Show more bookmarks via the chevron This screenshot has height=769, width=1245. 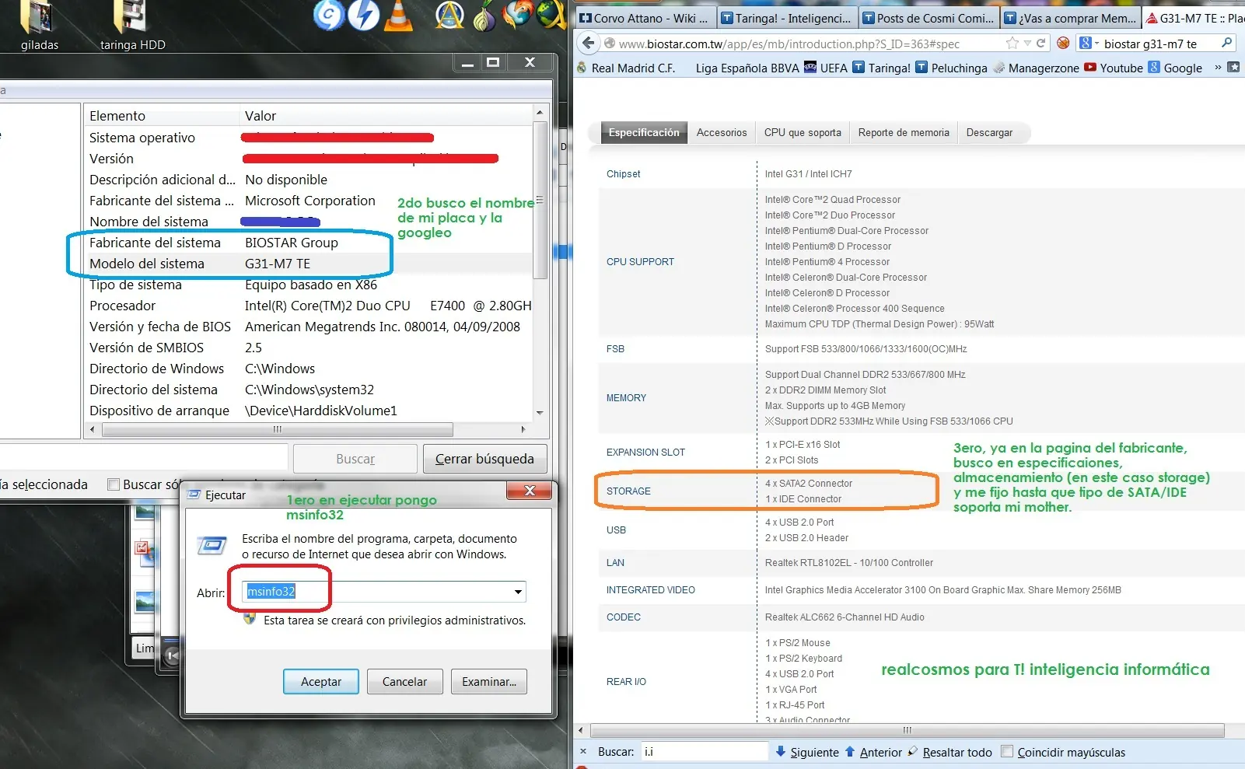click(x=1218, y=68)
